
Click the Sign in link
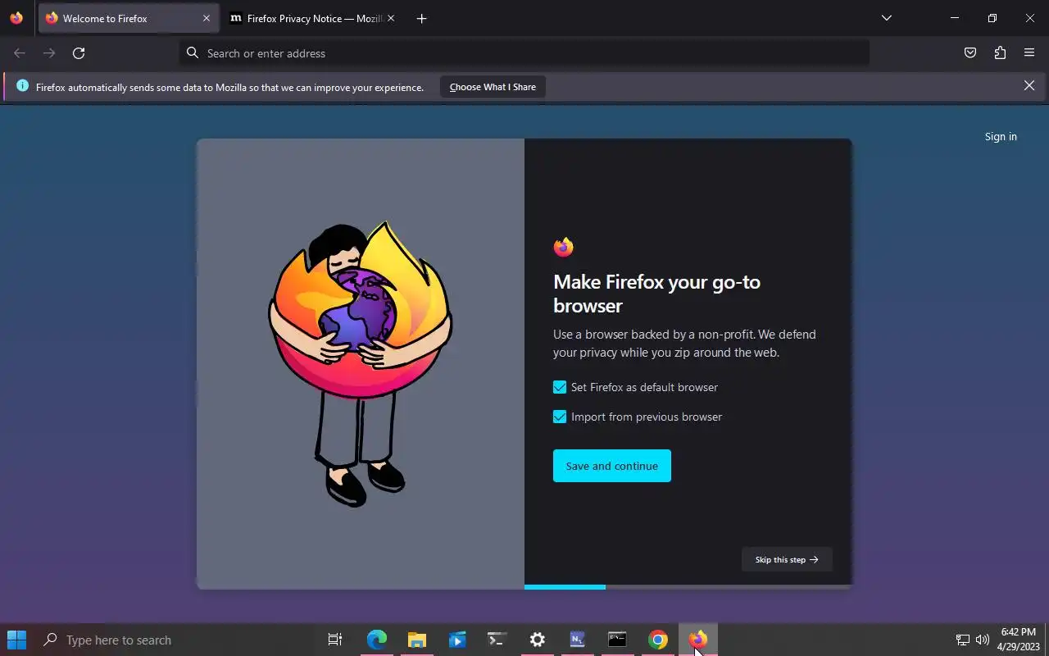(x=1001, y=137)
